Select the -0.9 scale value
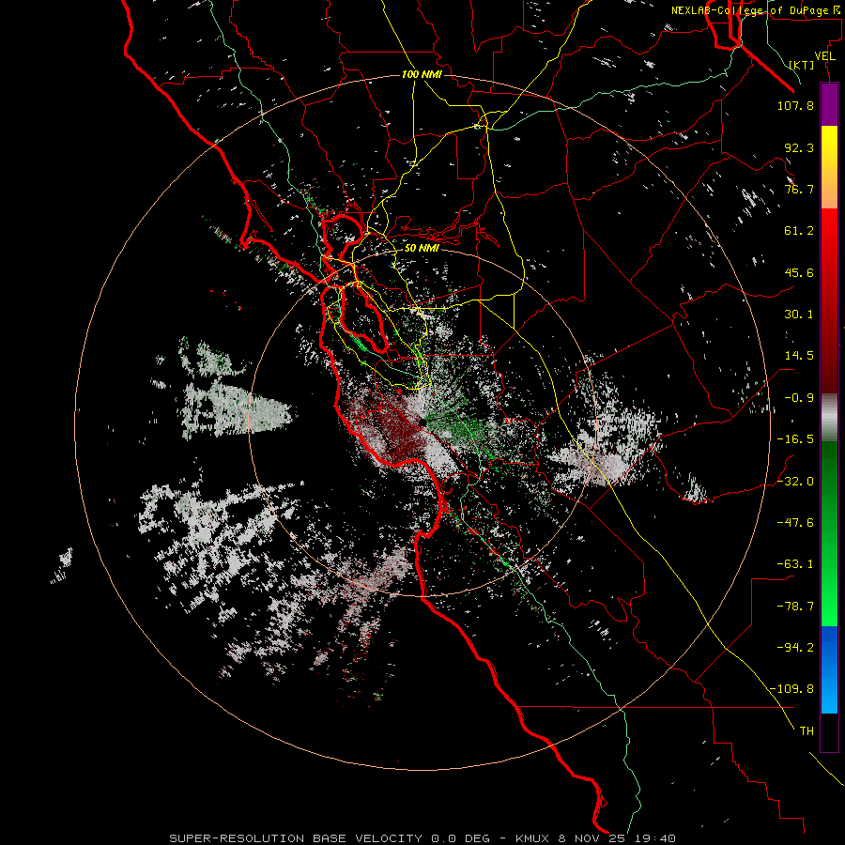This screenshot has height=845, width=845. pyautogui.click(x=799, y=398)
